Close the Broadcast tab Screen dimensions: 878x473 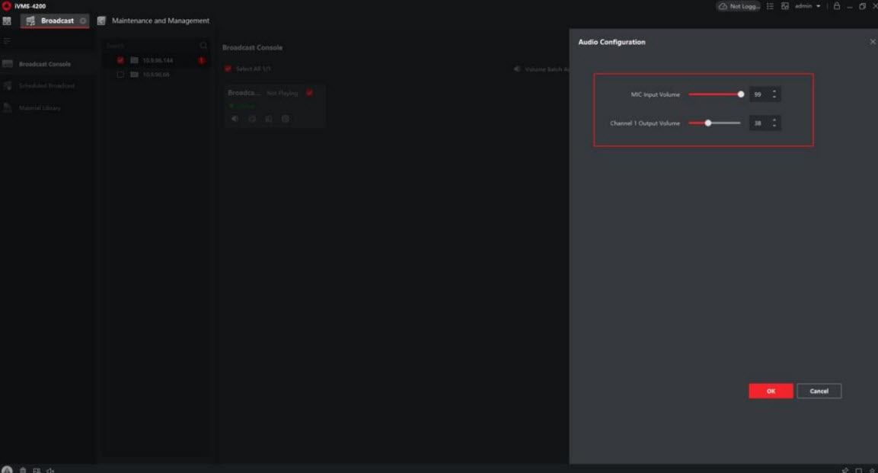pyautogui.click(x=83, y=21)
